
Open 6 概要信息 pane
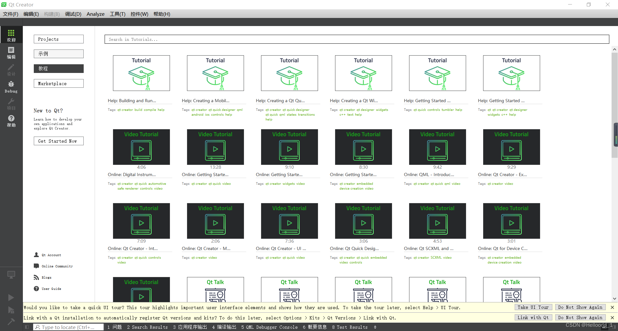pos(315,327)
